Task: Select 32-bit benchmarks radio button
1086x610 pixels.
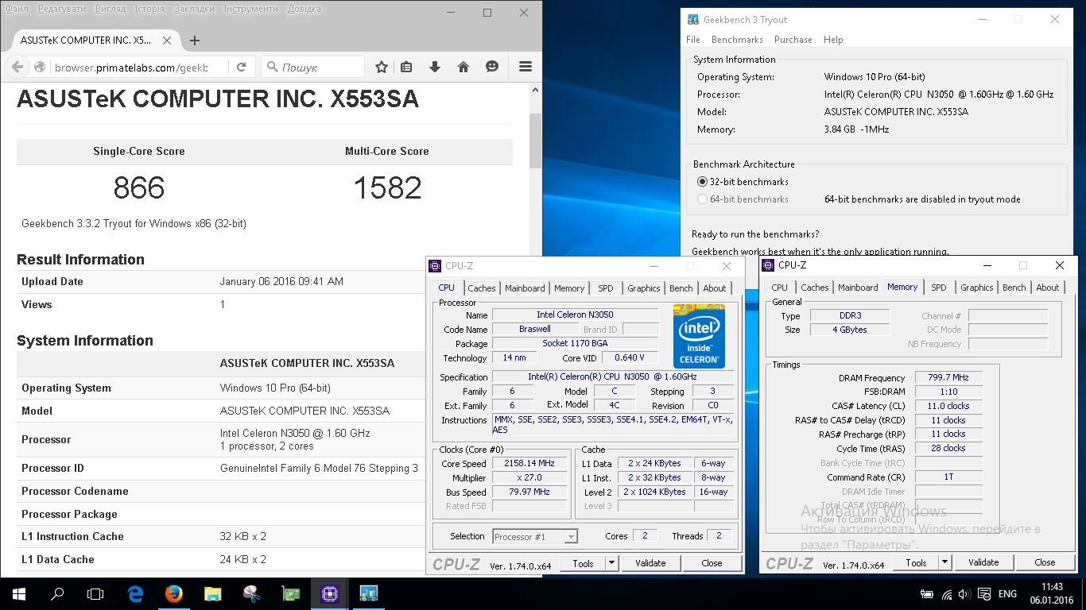Action: coord(702,182)
